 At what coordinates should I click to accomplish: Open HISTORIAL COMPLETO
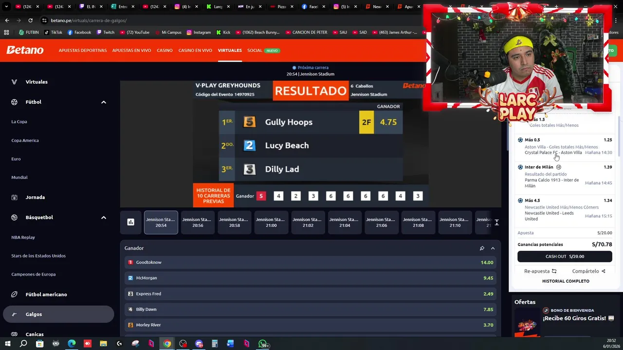pyautogui.click(x=566, y=281)
